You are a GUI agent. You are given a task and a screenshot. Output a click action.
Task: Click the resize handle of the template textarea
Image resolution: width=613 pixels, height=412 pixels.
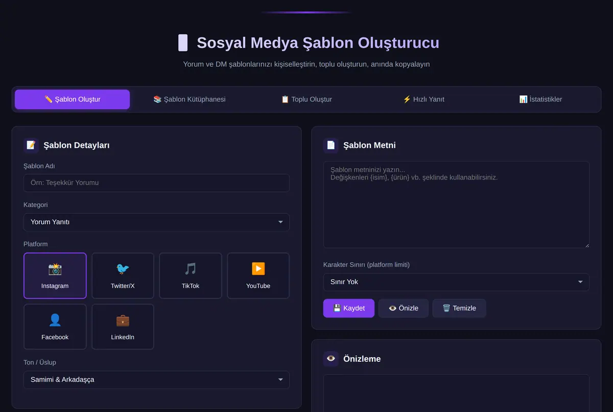[586, 245]
